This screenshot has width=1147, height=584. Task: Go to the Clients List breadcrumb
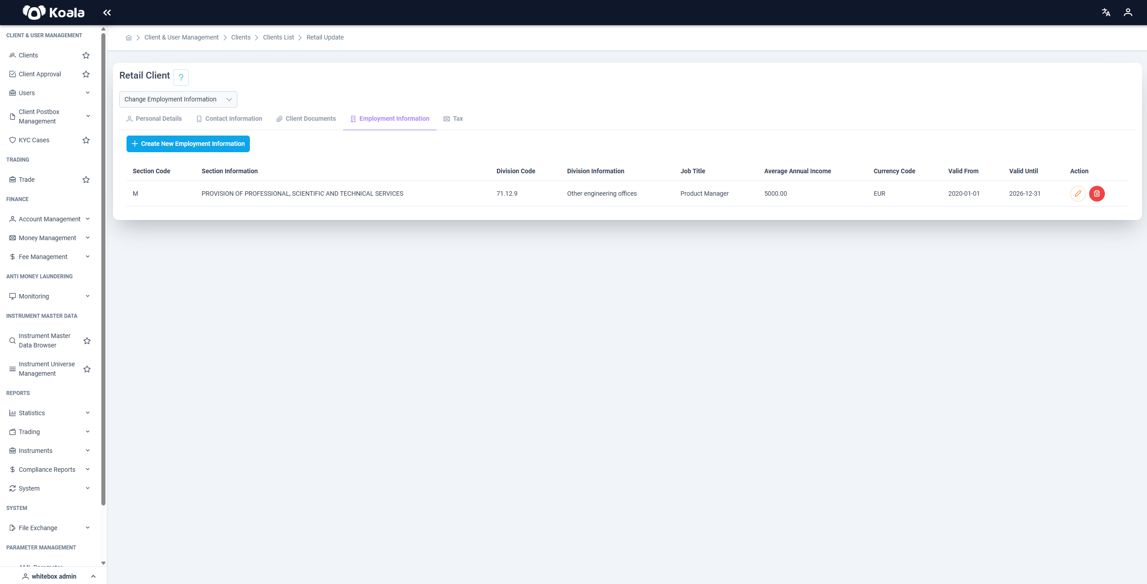[x=279, y=37]
